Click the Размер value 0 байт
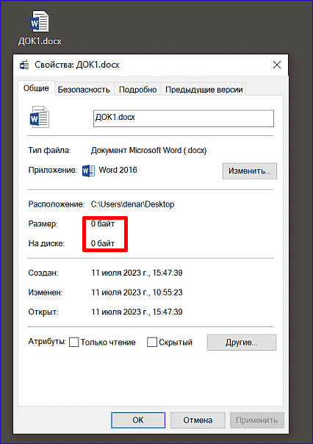Viewport: 313px width, 444px height. pos(103,223)
